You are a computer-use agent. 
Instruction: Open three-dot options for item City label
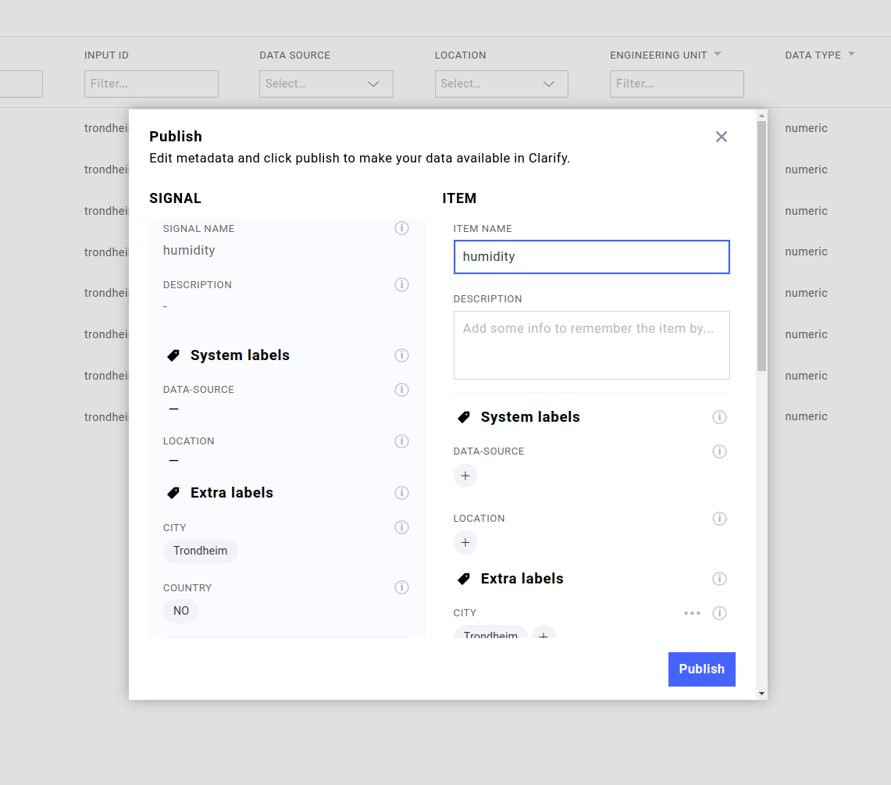point(692,613)
